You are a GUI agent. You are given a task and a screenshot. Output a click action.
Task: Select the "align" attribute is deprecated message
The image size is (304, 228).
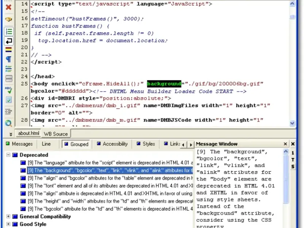[110, 193]
